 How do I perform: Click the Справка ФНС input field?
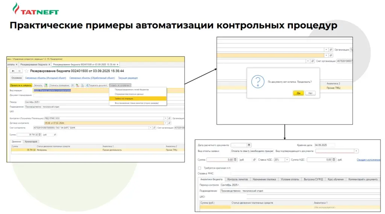coord(305,173)
